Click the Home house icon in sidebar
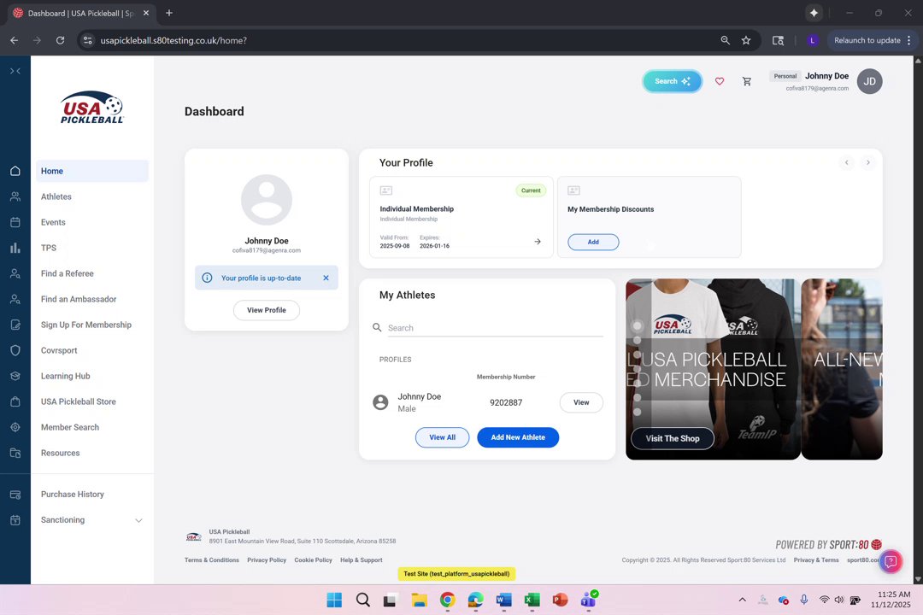This screenshot has width=923, height=615. (x=15, y=171)
